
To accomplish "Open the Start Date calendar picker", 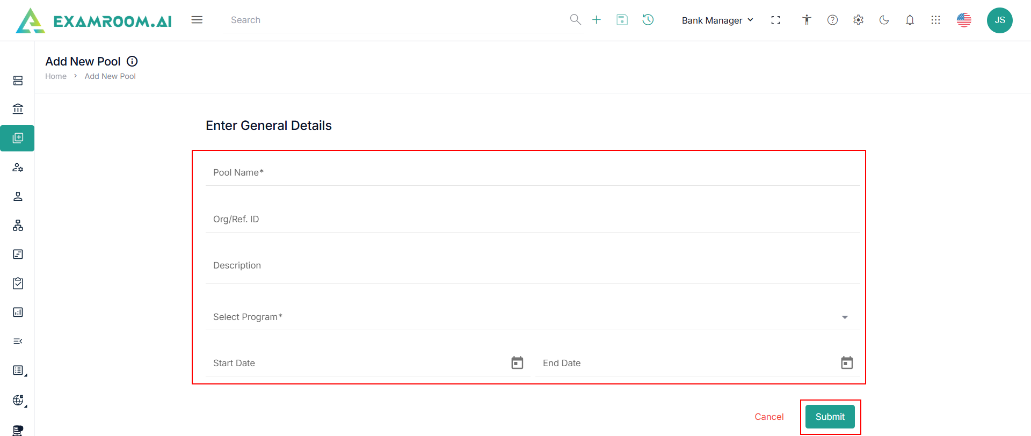I will click(517, 363).
